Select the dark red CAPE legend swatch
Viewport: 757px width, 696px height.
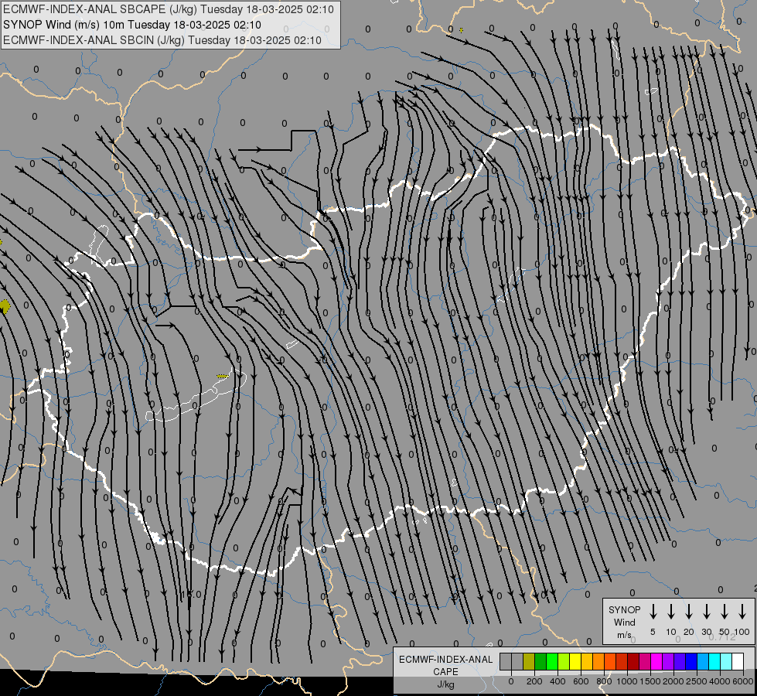click(633, 661)
